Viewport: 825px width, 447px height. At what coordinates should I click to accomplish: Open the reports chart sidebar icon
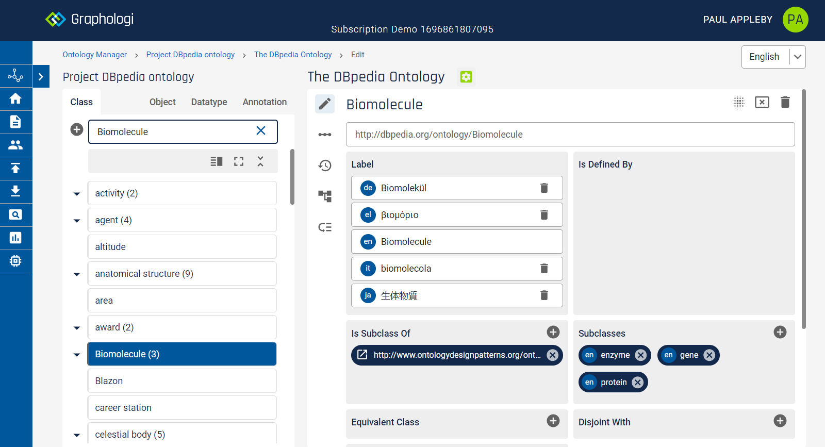tap(15, 238)
